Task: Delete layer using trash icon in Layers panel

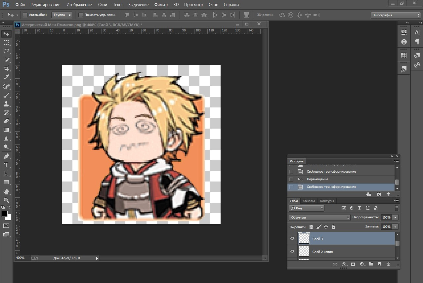Action: [x=388, y=264]
